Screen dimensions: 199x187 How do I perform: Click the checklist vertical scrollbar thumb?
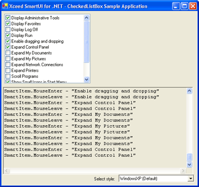86,42
